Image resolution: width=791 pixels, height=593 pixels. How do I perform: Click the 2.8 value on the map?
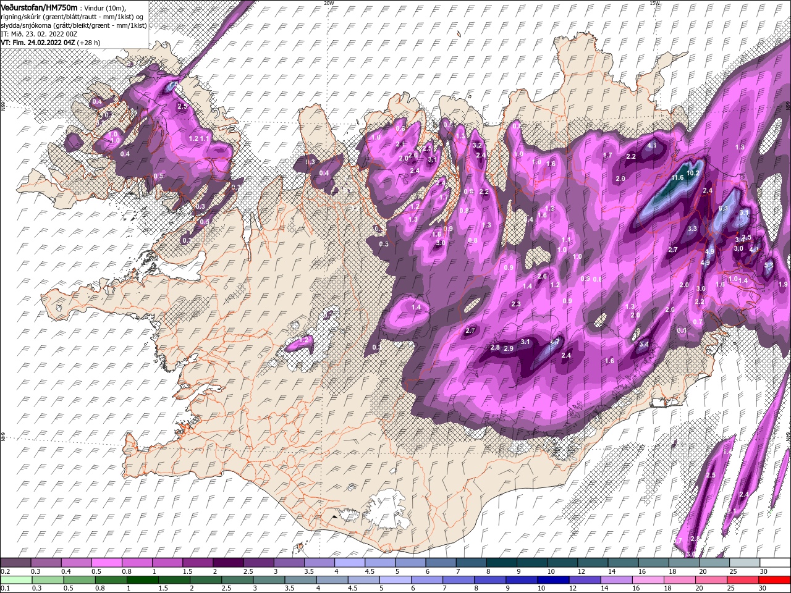pos(495,347)
